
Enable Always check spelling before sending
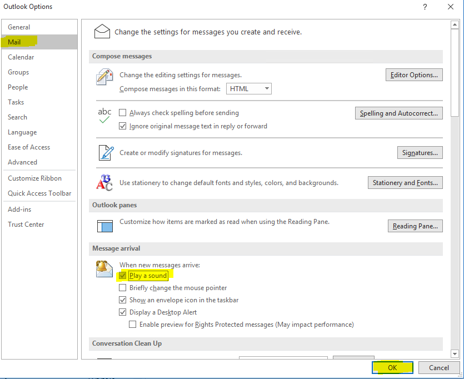click(x=122, y=113)
